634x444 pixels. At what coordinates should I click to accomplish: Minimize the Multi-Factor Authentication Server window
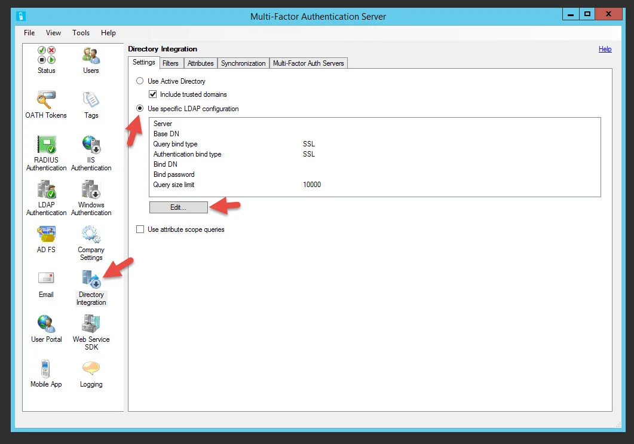pos(571,14)
